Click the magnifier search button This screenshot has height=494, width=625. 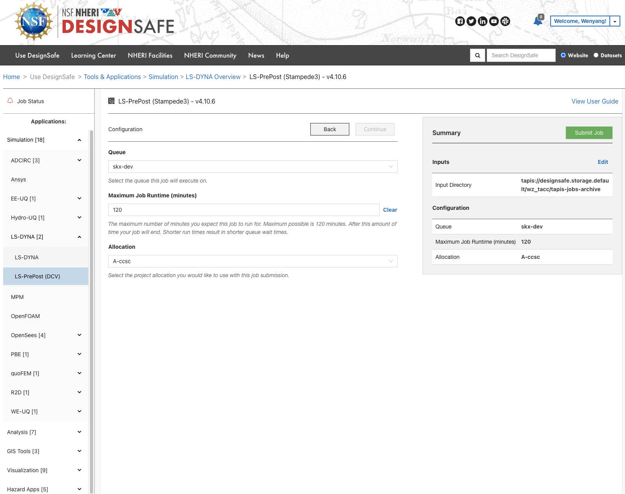[477, 55]
